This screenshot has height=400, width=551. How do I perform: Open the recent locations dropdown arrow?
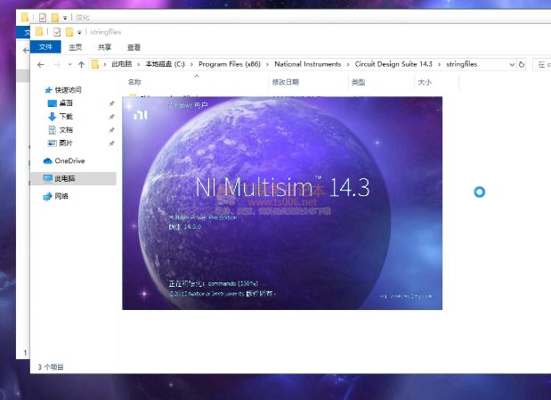coord(69,65)
